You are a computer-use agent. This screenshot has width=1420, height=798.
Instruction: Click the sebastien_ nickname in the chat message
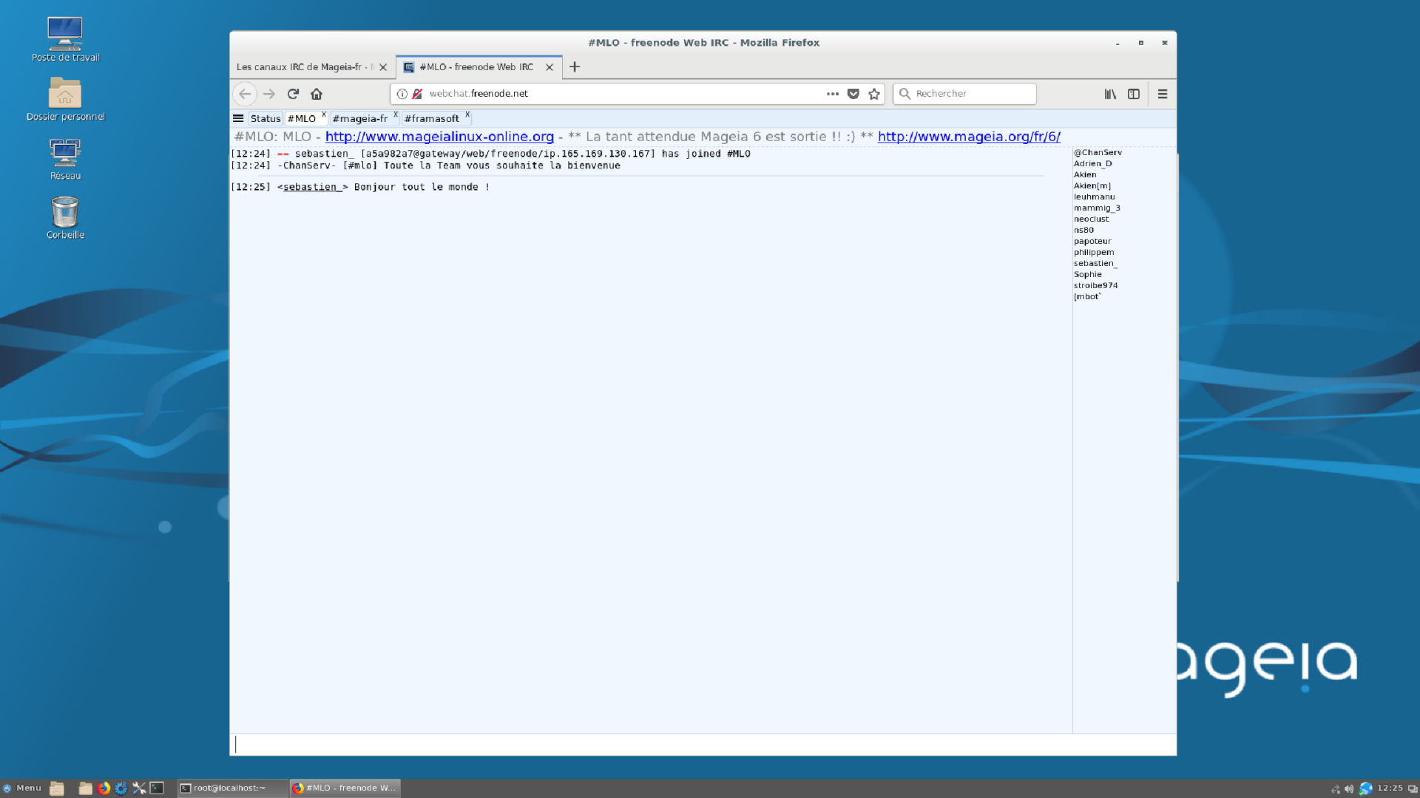point(312,187)
